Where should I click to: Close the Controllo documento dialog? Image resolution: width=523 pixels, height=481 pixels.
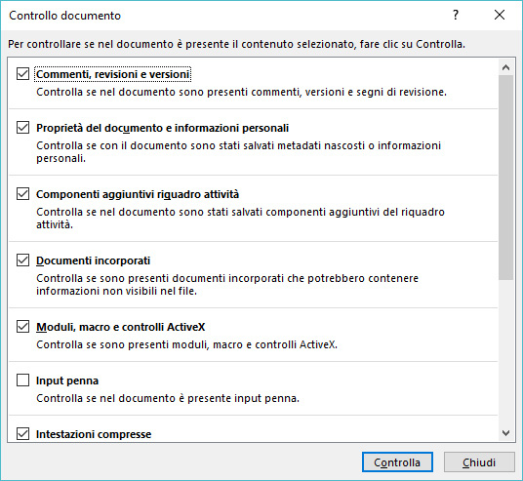coord(500,15)
